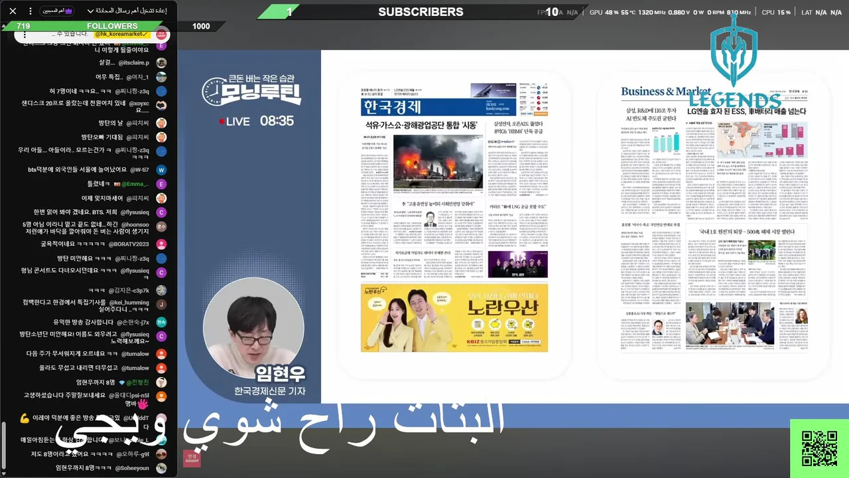Select the @BORATV2023 username
The width and height of the screenshot is (849, 478).
point(129,244)
